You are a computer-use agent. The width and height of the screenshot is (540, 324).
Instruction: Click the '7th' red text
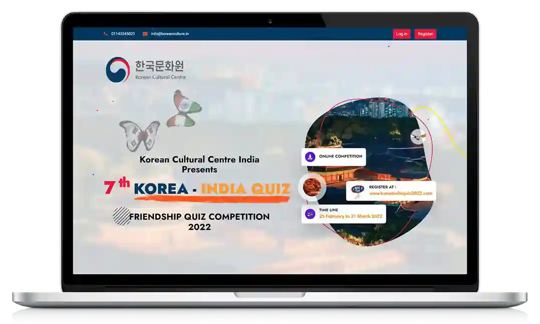tap(117, 186)
